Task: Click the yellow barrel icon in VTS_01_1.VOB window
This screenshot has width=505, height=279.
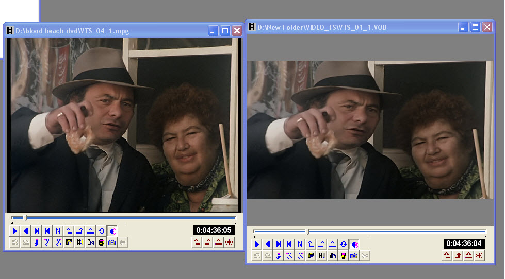Action: pos(344,256)
